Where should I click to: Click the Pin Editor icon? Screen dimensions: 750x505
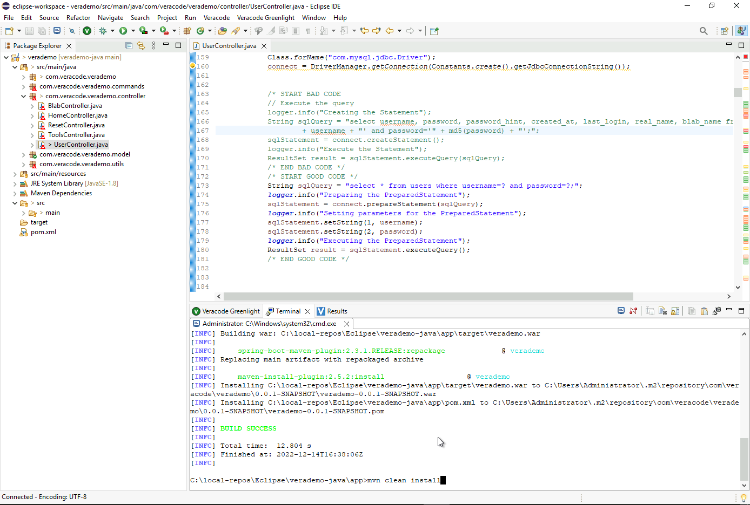point(434,31)
